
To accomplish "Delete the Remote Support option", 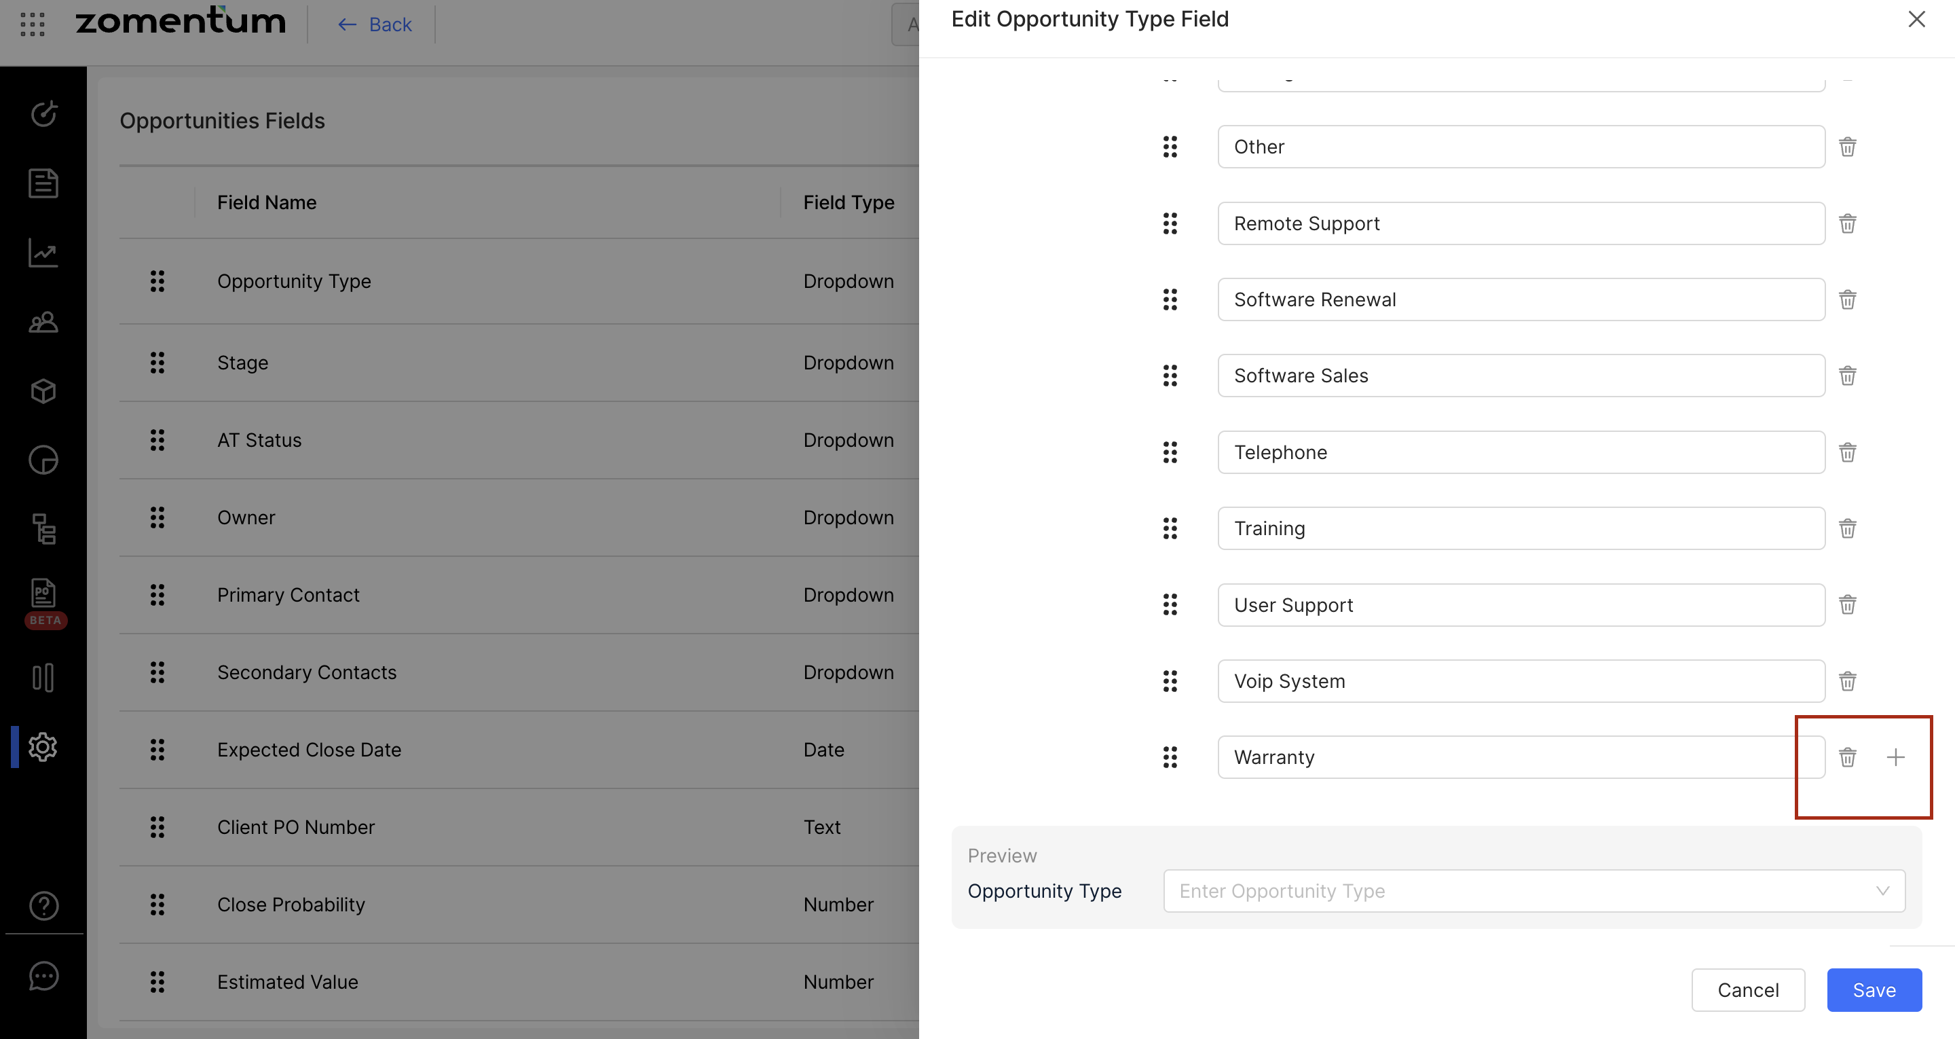I will (x=1847, y=223).
